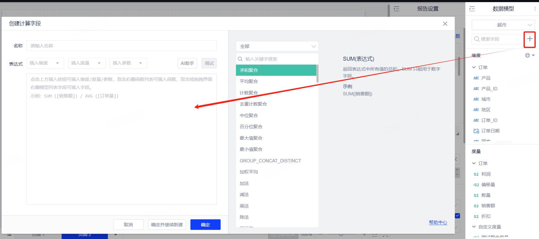Open the 全部 function category dropdown
Viewport: 539px width, 239px height.
pyautogui.click(x=277, y=46)
